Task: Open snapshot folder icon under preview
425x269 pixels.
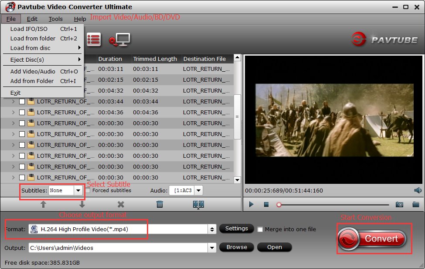Action: (416, 204)
